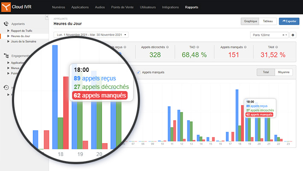Switch to the Tableau view
Image resolution: width=303 pixels, height=171 pixels.
268,21
